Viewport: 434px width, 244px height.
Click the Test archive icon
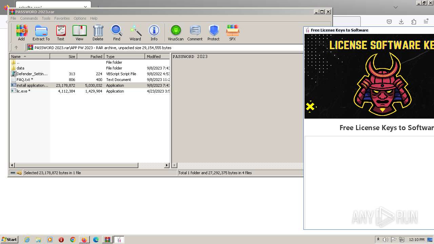pyautogui.click(x=61, y=33)
